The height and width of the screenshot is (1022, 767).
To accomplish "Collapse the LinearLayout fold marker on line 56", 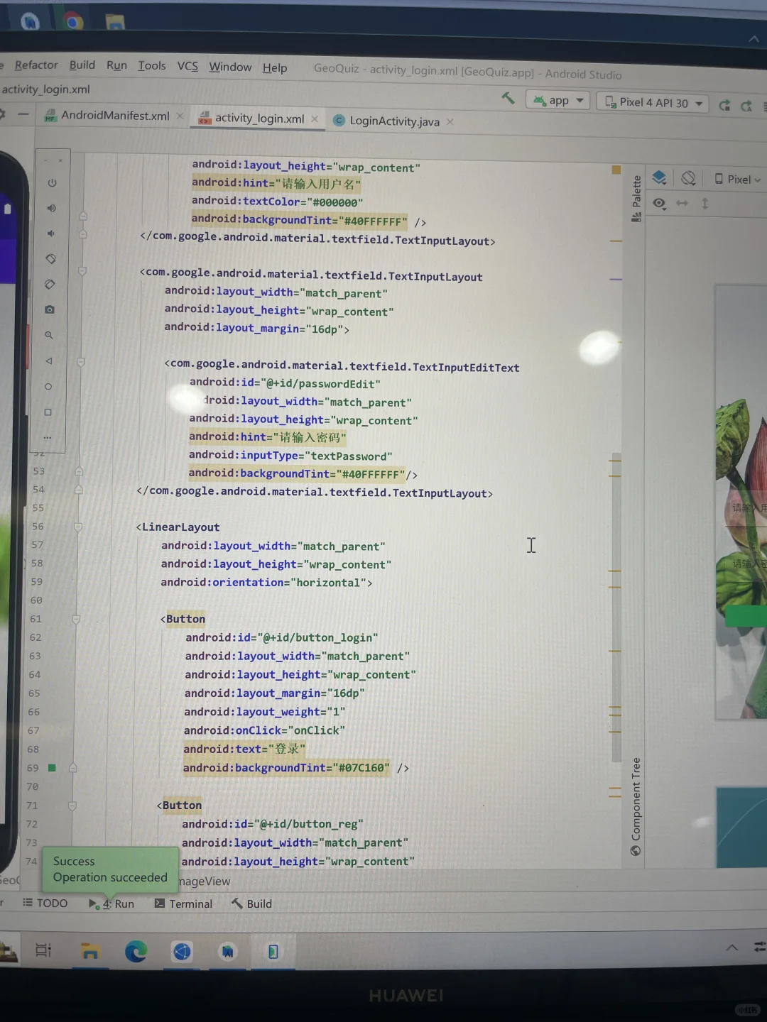I will click(78, 527).
